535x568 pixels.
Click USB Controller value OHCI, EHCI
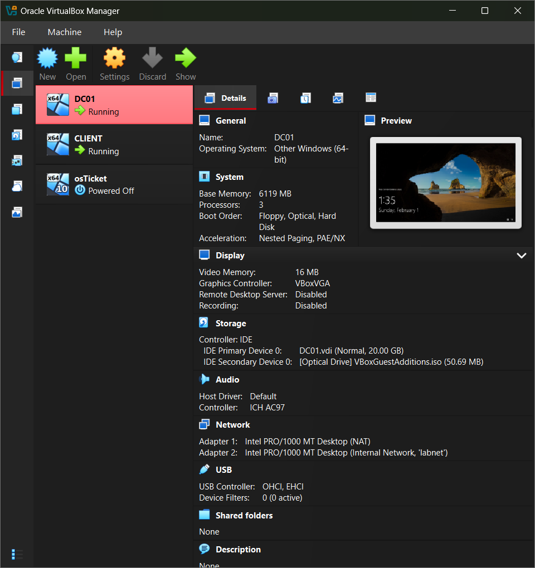coord(283,487)
